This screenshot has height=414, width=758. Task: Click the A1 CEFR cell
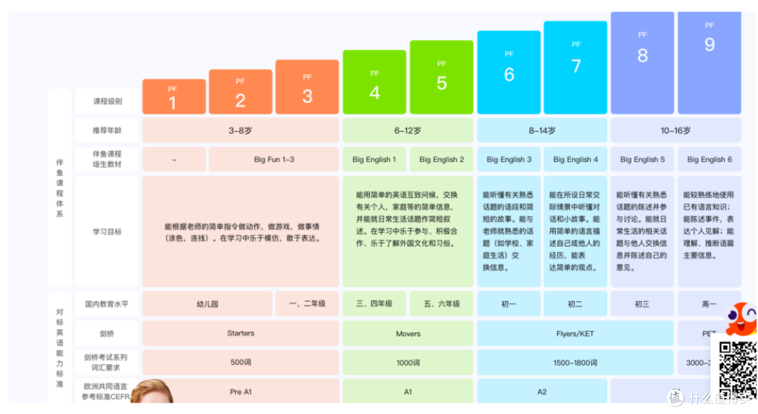(x=408, y=392)
